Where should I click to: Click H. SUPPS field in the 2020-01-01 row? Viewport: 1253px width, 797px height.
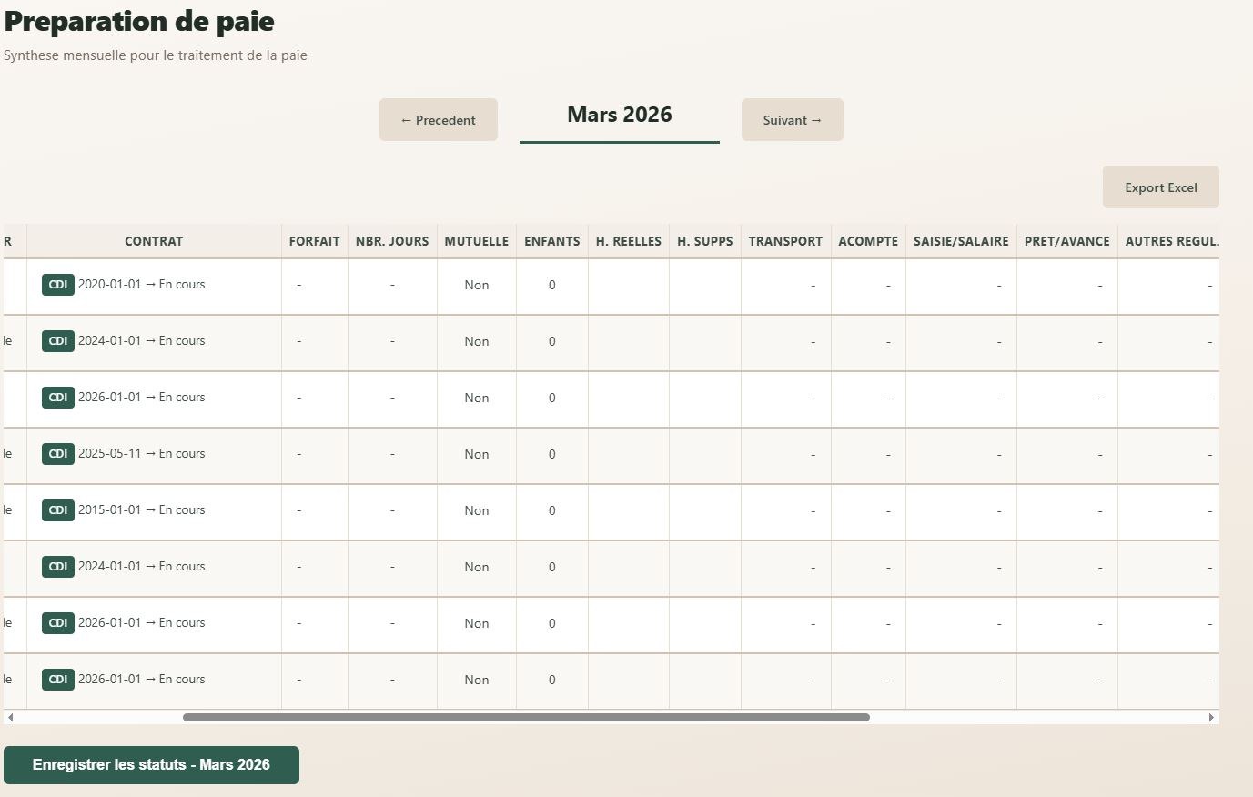pyautogui.click(x=704, y=286)
